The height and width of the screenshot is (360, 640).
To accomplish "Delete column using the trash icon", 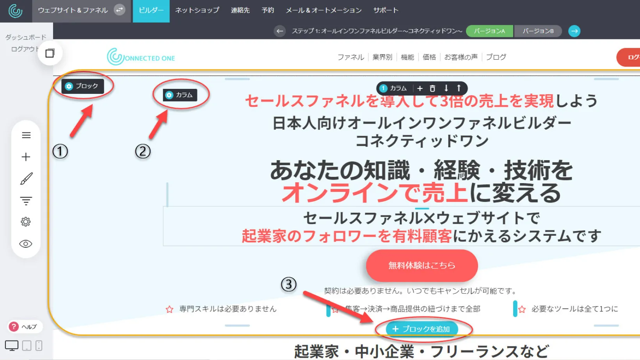I will [432, 88].
